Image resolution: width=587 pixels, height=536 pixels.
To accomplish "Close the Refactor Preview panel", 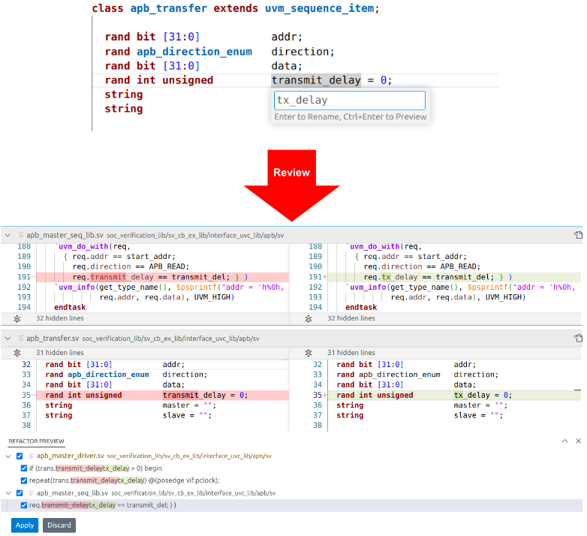I will (579, 441).
